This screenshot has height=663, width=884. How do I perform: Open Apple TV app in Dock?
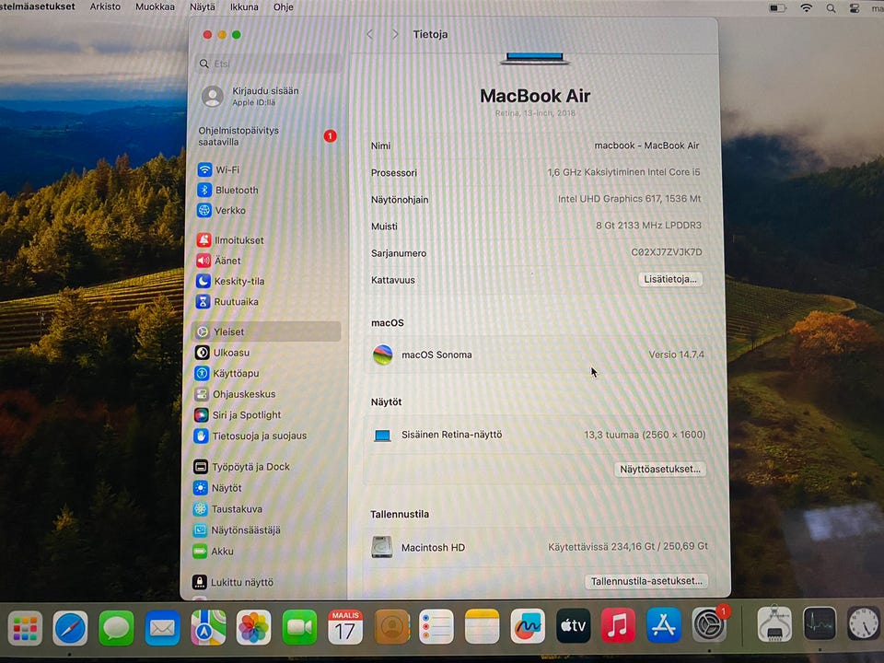click(x=574, y=626)
